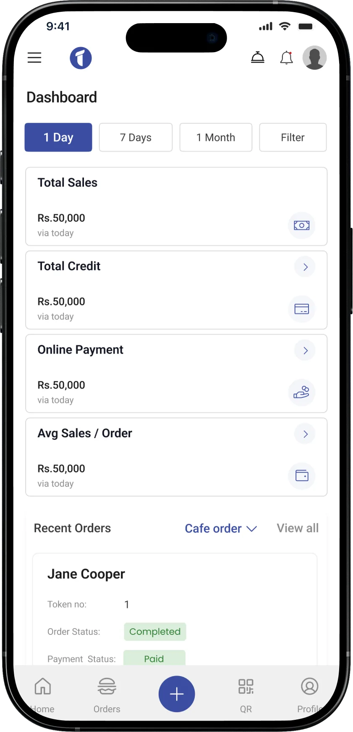Open the user profile avatar
Viewport: 353px width, 732px height.
click(314, 58)
